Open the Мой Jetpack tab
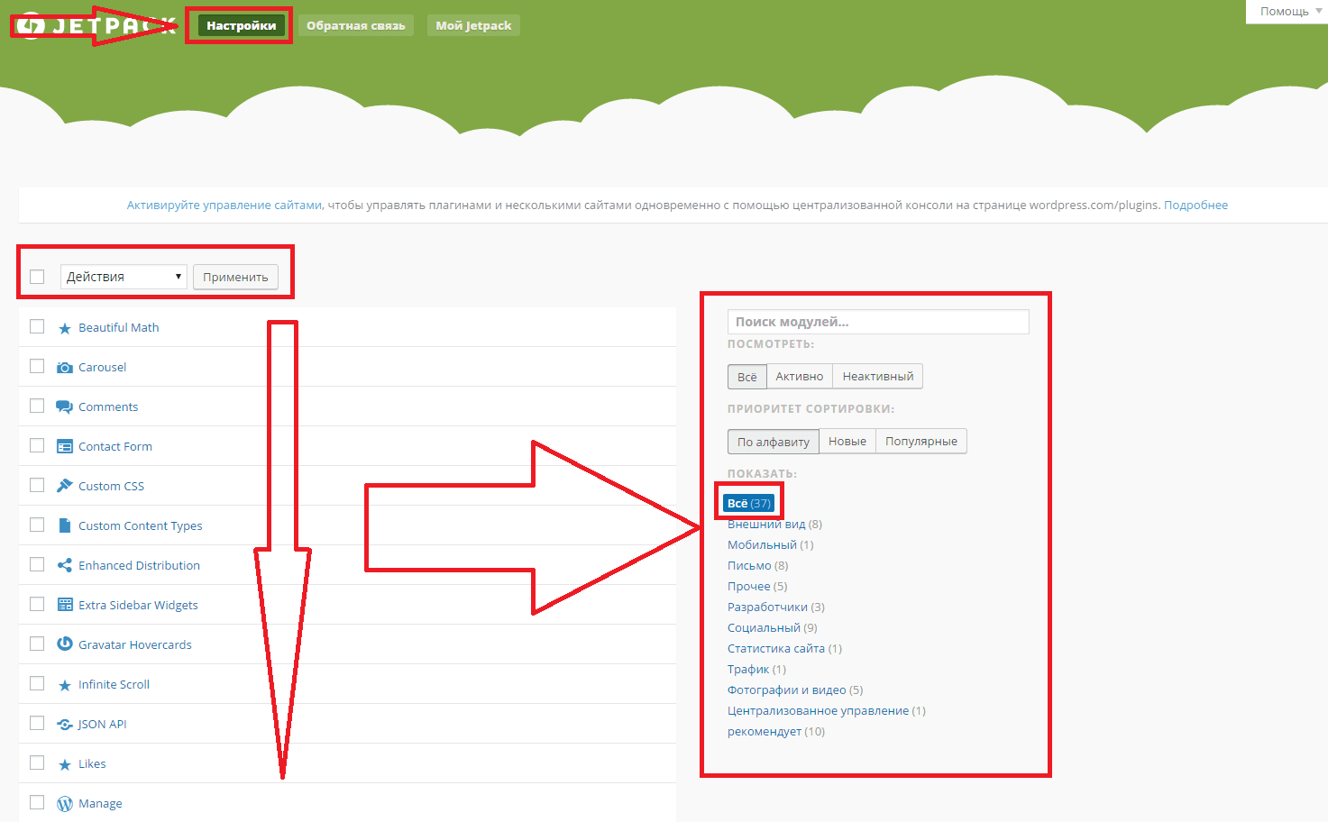The height and width of the screenshot is (822, 1328). click(x=473, y=25)
